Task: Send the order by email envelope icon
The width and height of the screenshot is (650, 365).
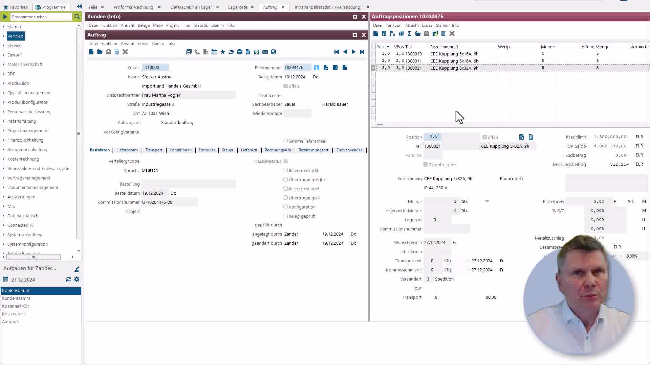Action: click(265, 52)
